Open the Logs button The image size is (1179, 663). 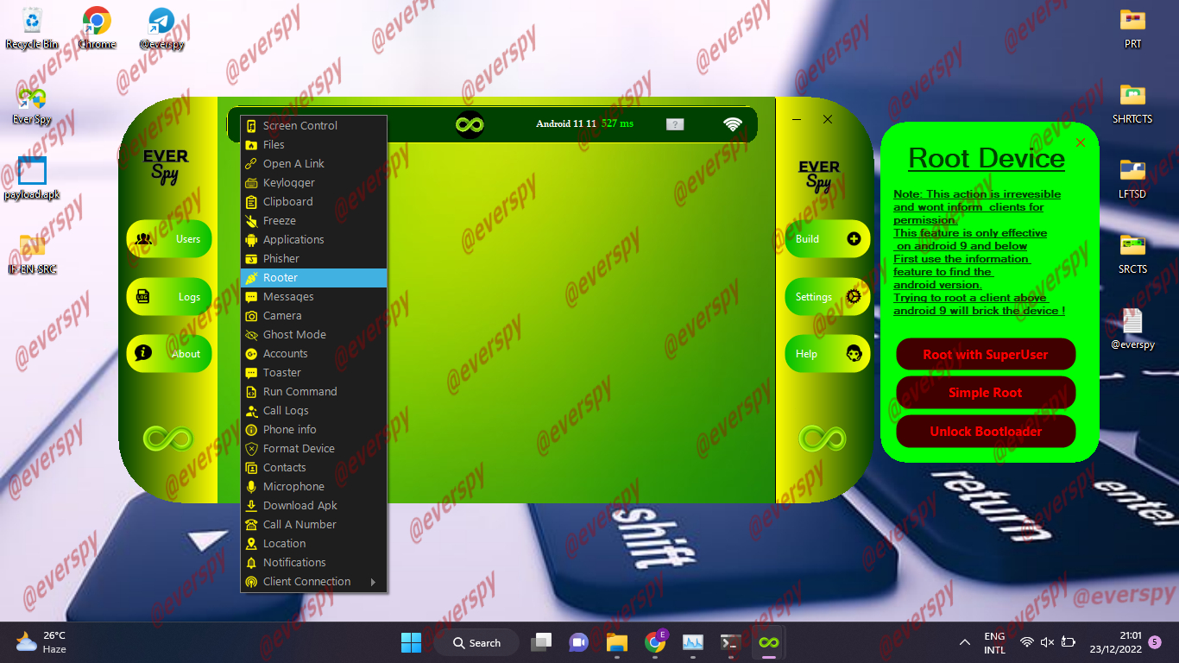(169, 296)
